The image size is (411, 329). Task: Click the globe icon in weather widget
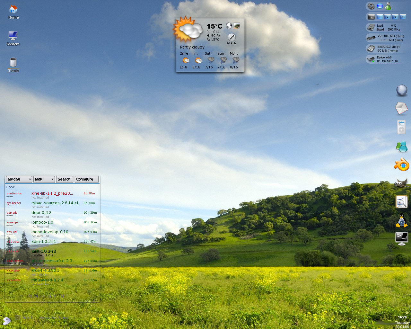click(x=229, y=26)
